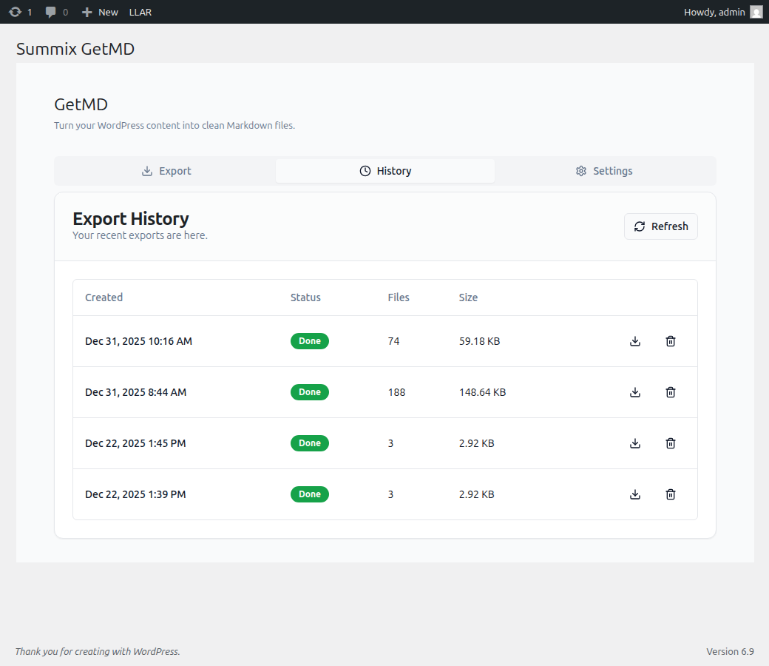
Task: Click the Done badge for 10:16 AM export
Action: tap(310, 341)
